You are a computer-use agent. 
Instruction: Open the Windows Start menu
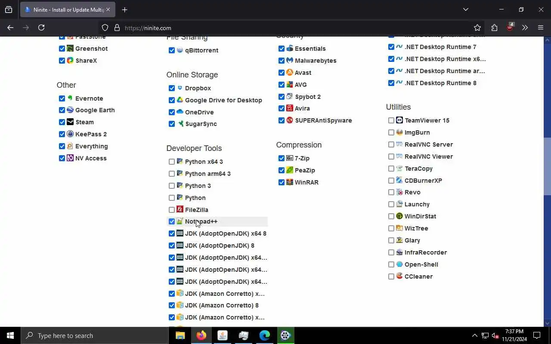click(x=10, y=335)
